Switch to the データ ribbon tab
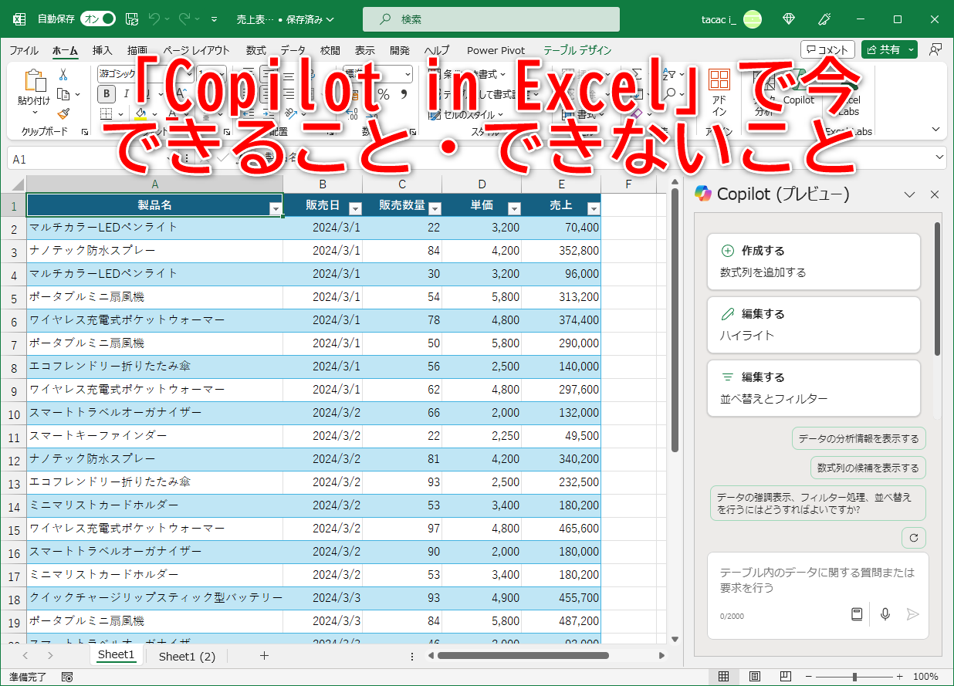954x686 pixels. pyautogui.click(x=293, y=49)
